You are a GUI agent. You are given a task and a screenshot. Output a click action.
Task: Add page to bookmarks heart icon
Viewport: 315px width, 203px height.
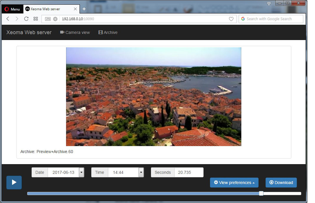coord(231,19)
